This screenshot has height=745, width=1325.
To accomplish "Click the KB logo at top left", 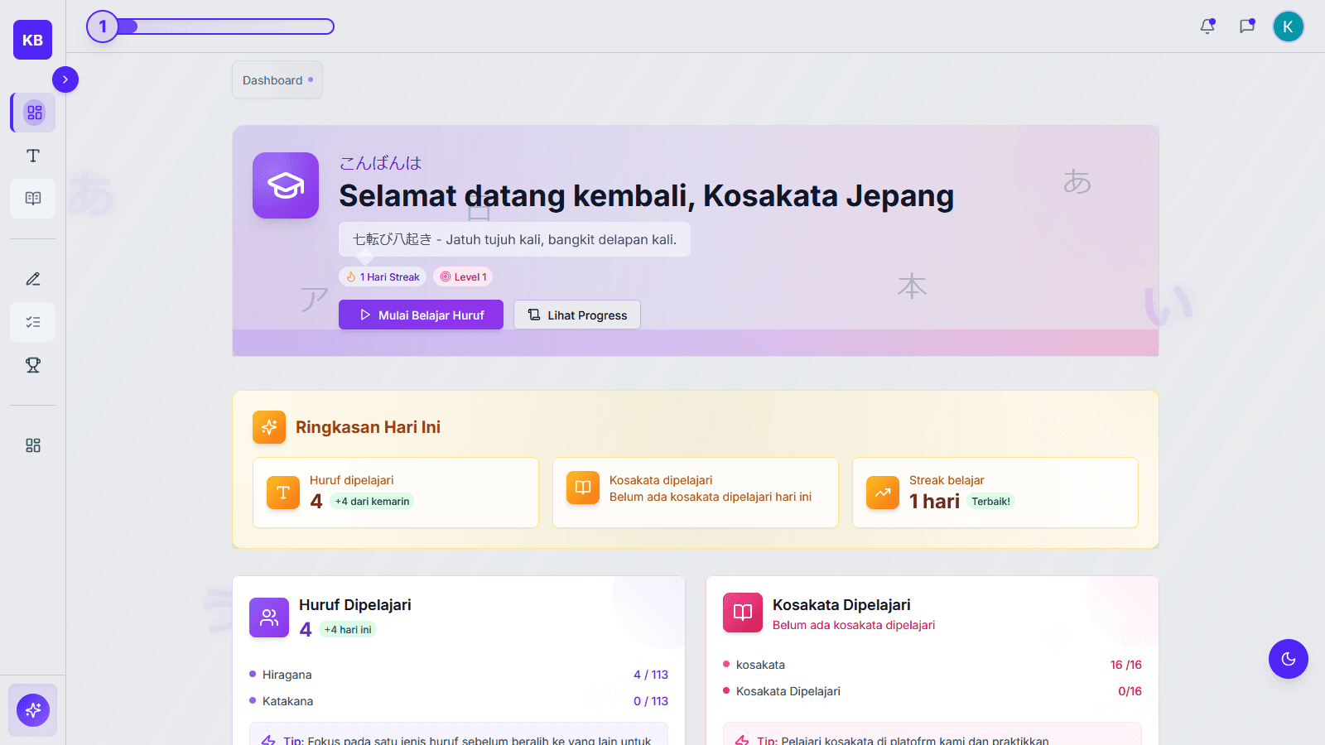I will [32, 39].
